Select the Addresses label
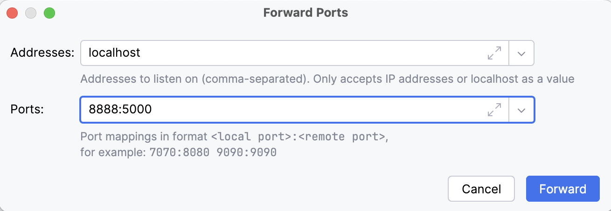The width and height of the screenshot is (611, 211). pyautogui.click(x=42, y=53)
